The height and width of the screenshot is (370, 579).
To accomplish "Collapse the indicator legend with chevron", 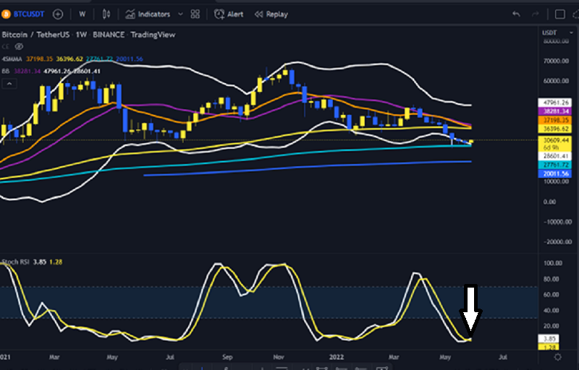I will point(9,84).
